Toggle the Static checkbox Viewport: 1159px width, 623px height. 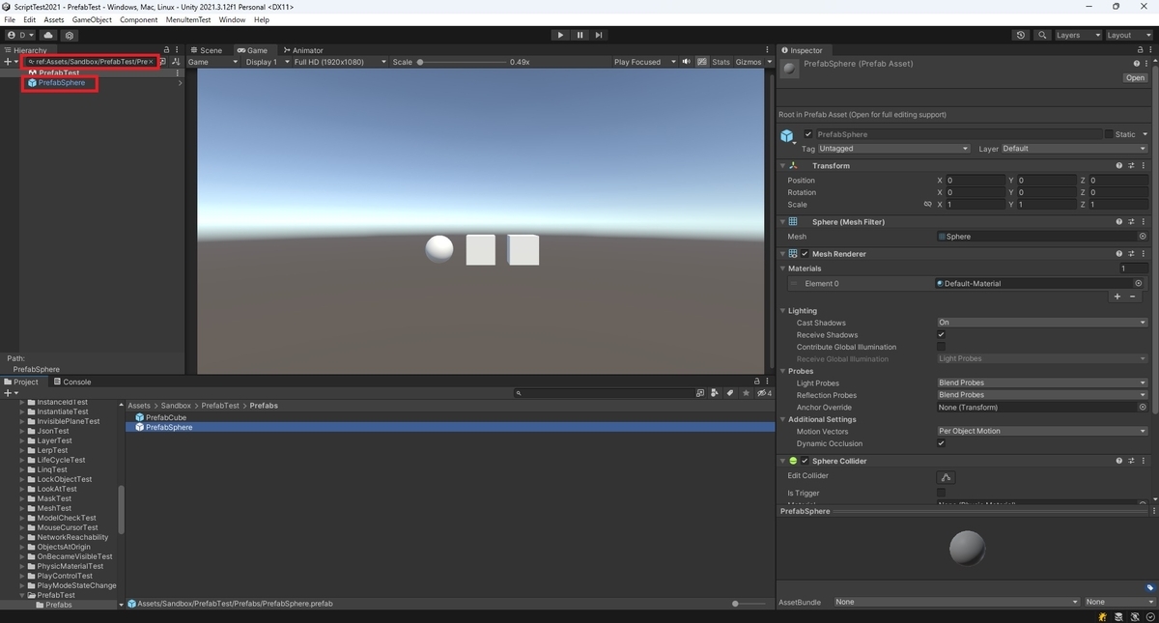1107,134
